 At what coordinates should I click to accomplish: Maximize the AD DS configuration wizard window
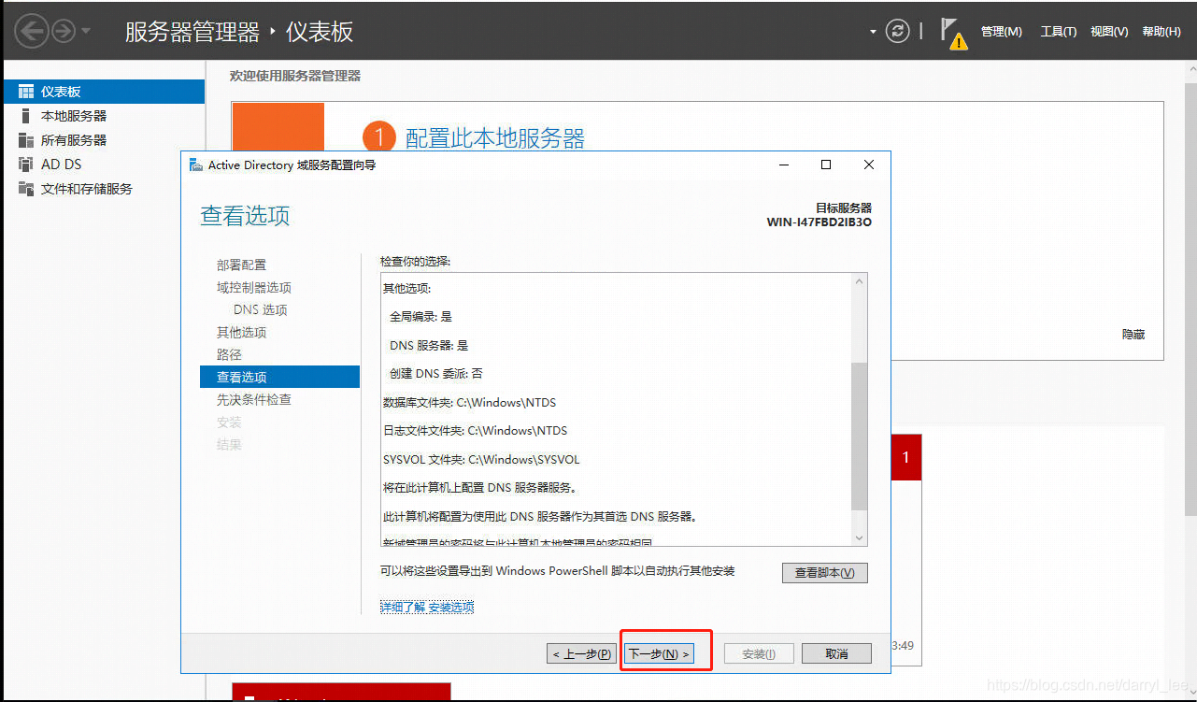826,165
